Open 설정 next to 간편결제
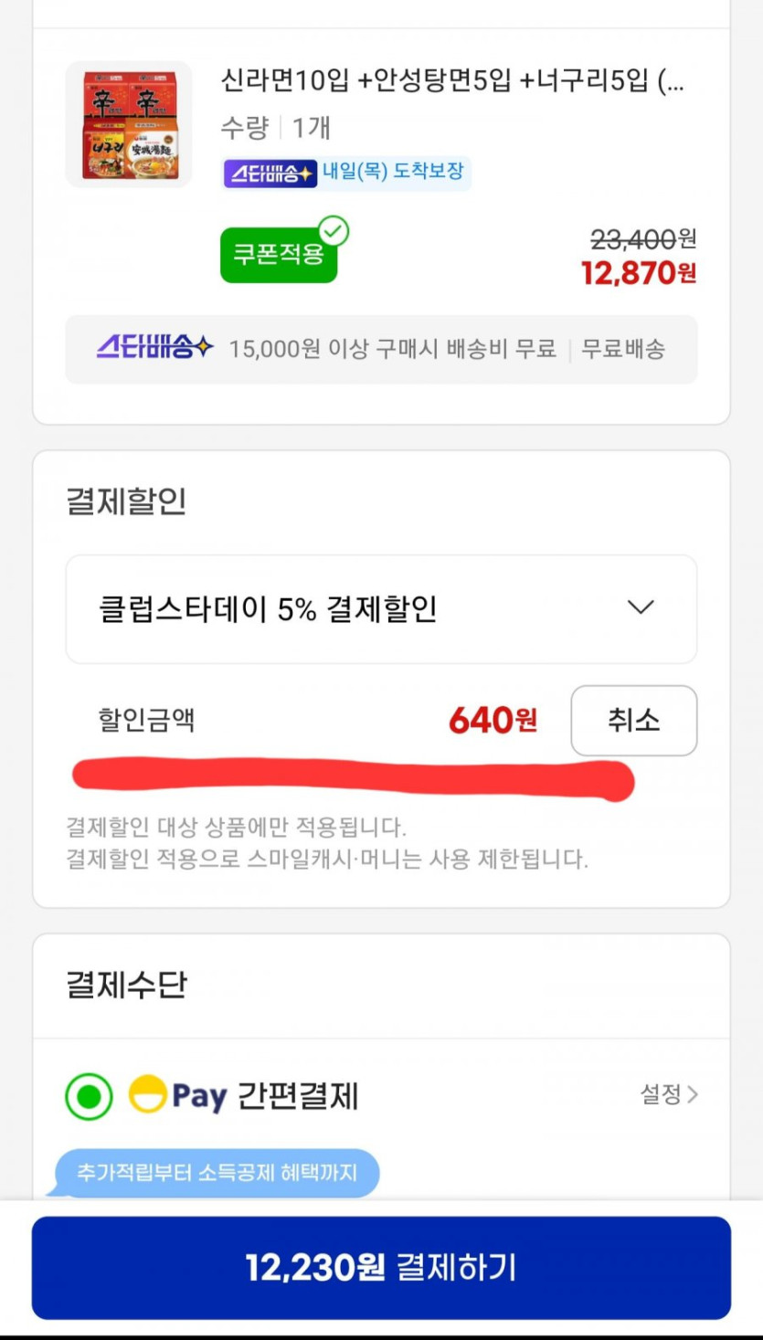Image resolution: width=763 pixels, height=1340 pixels. pos(668,1094)
